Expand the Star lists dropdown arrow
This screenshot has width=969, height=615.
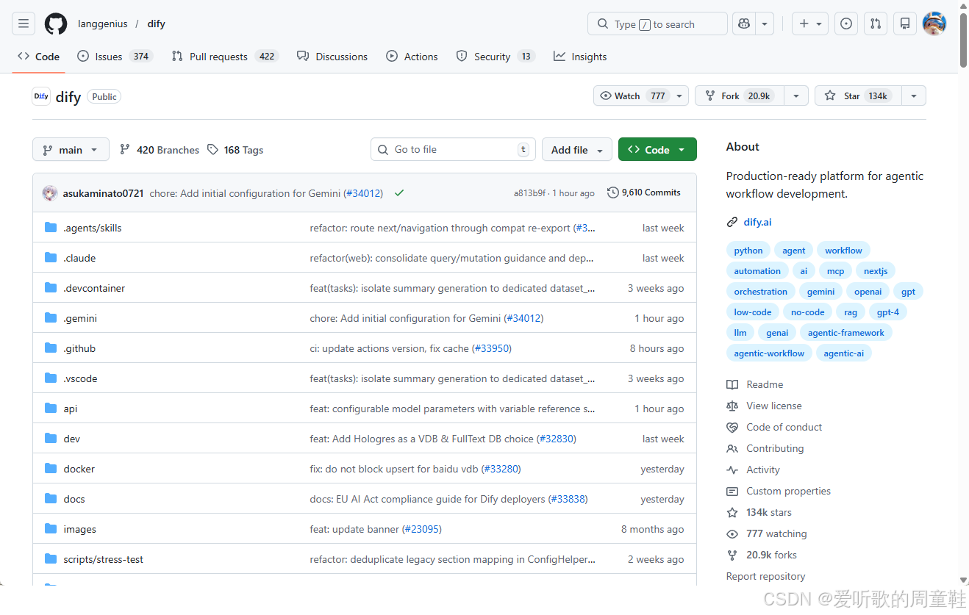(x=913, y=96)
